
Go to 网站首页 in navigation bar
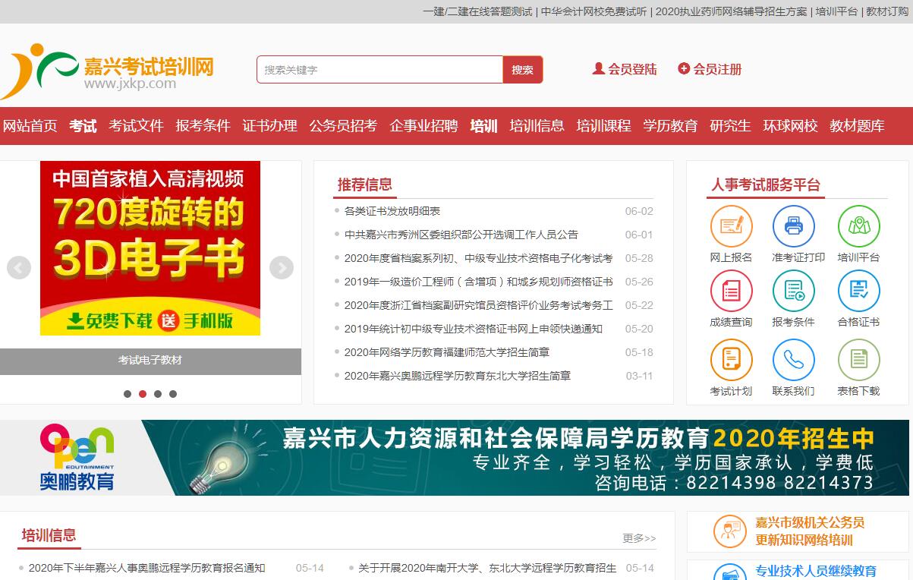(30, 126)
